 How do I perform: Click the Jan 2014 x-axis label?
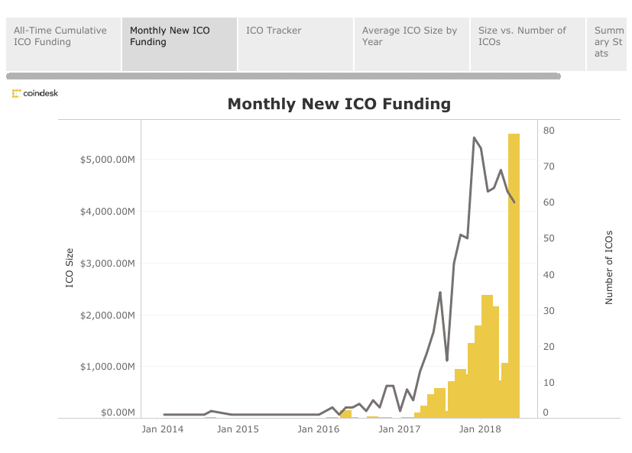pos(162,429)
